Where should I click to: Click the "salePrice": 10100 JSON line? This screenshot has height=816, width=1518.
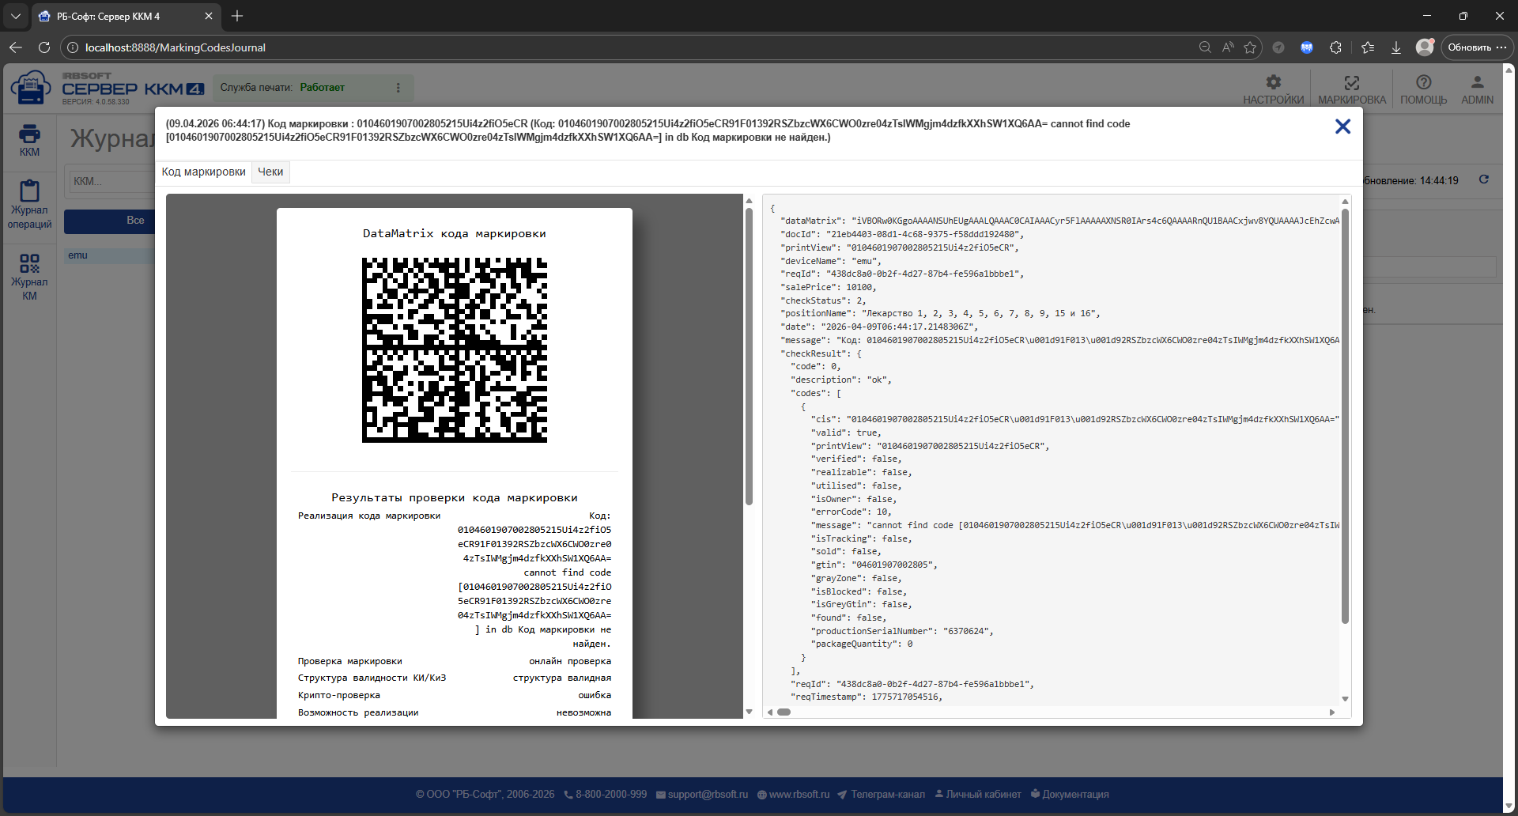828,287
